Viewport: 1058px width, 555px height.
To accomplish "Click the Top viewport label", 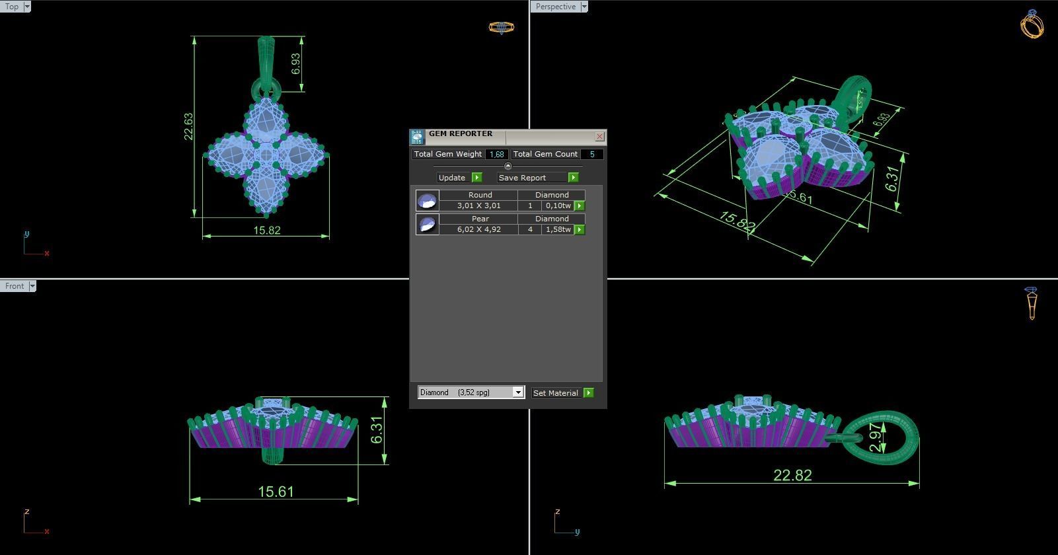I will pos(12,7).
